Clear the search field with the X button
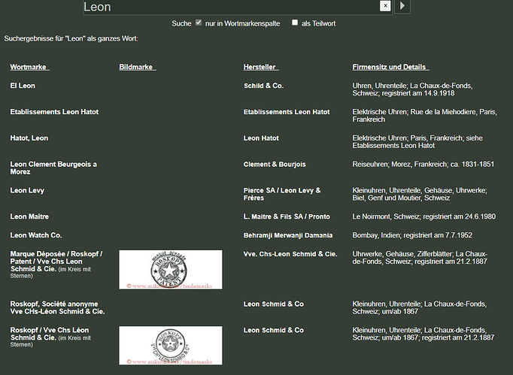513x375 pixels. click(385, 5)
